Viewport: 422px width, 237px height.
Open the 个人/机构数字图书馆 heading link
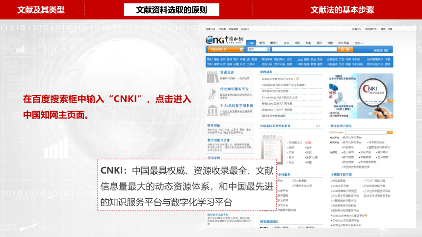[237, 106]
